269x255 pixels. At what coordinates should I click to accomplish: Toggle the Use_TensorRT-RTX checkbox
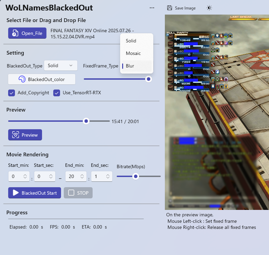point(57,93)
